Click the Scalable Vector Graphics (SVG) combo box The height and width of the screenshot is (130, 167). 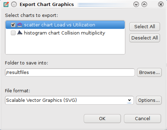click(x=69, y=100)
